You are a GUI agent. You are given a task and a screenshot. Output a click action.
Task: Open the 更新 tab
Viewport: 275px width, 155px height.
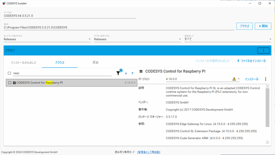point(96,63)
